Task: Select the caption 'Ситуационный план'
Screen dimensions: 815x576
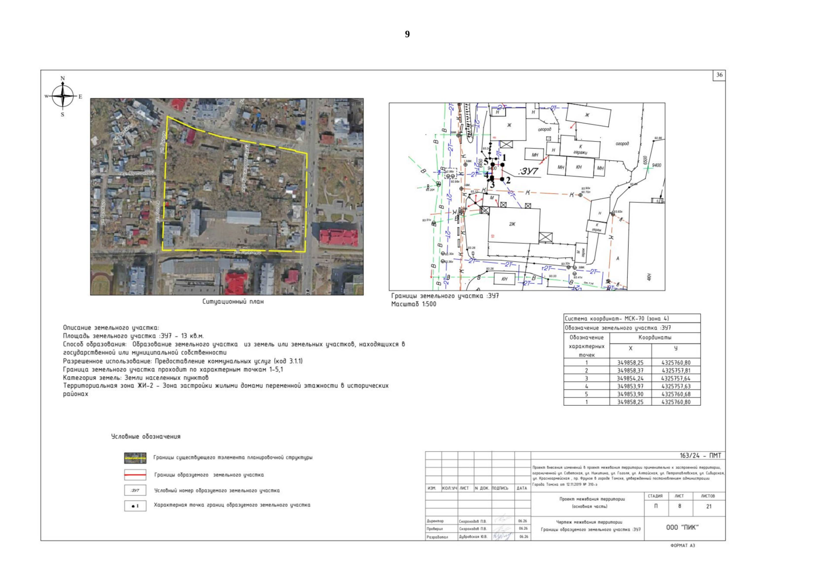Action: pos(233,302)
